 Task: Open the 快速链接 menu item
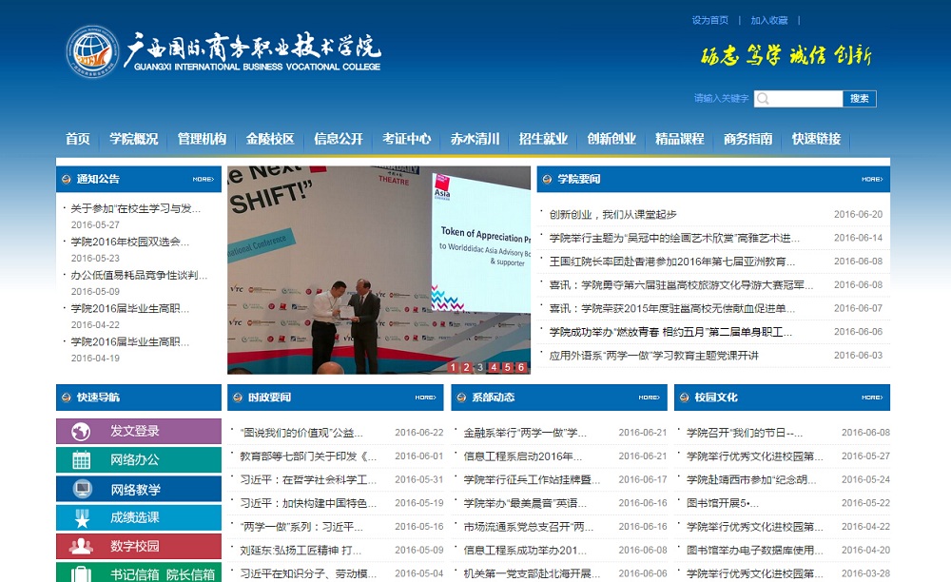[816, 139]
